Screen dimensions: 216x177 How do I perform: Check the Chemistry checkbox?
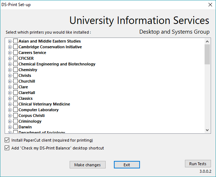pyautogui.click(x=15, y=70)
